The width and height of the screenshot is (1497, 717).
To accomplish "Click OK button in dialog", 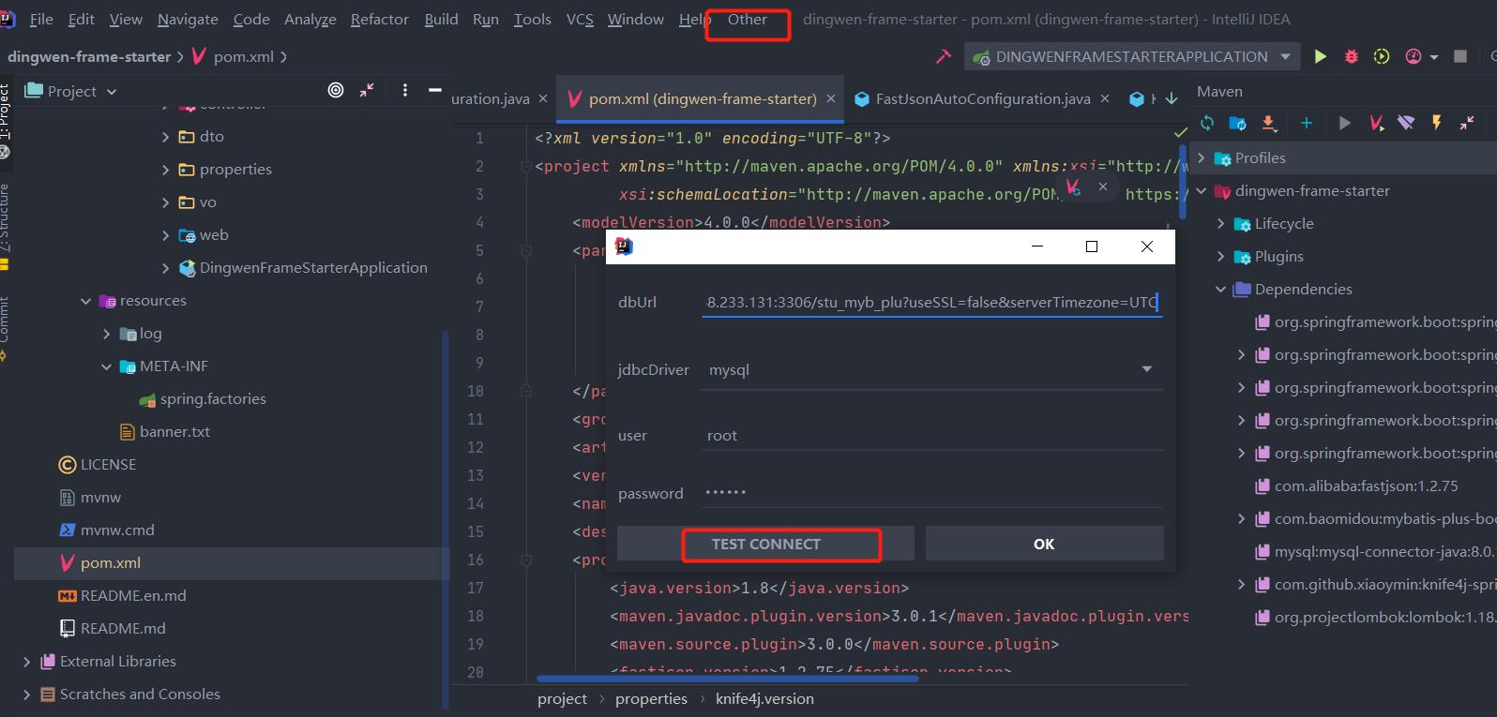I will pyautogui.click(x=1044, y=544).
